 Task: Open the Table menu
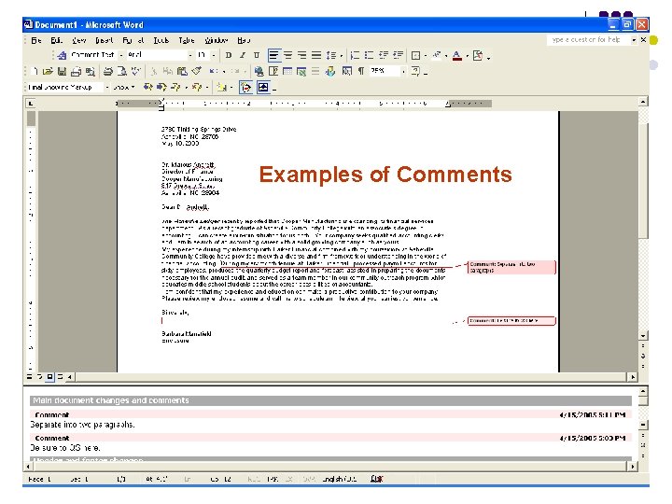click(186, 40)
